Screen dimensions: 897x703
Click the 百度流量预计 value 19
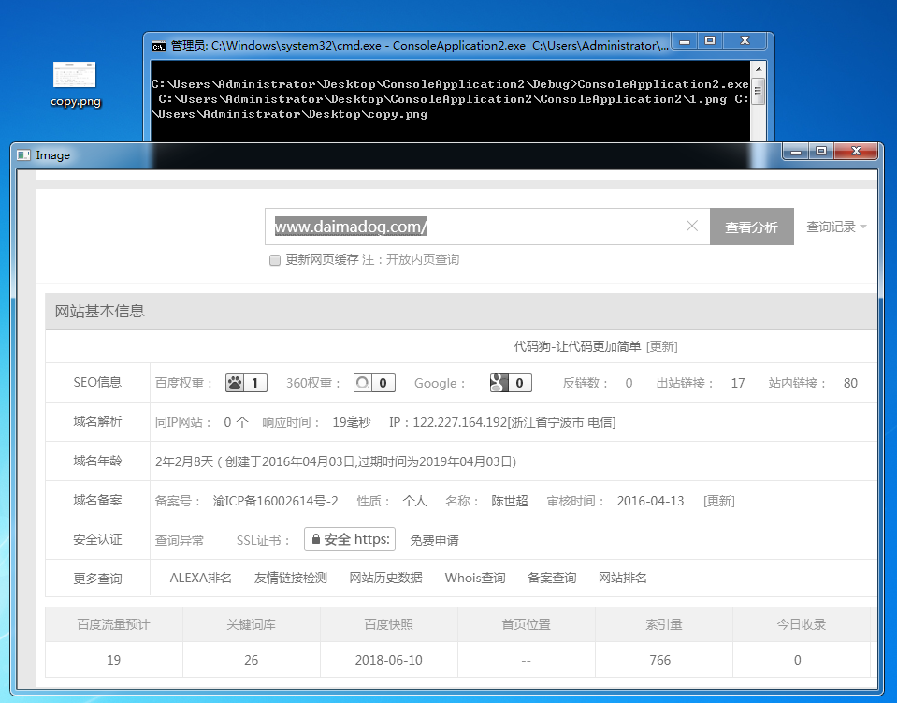tap(114, 660)
